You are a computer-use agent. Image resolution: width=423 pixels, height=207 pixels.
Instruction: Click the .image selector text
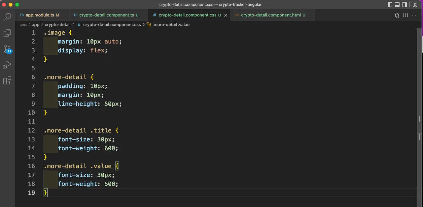(54, 33)
